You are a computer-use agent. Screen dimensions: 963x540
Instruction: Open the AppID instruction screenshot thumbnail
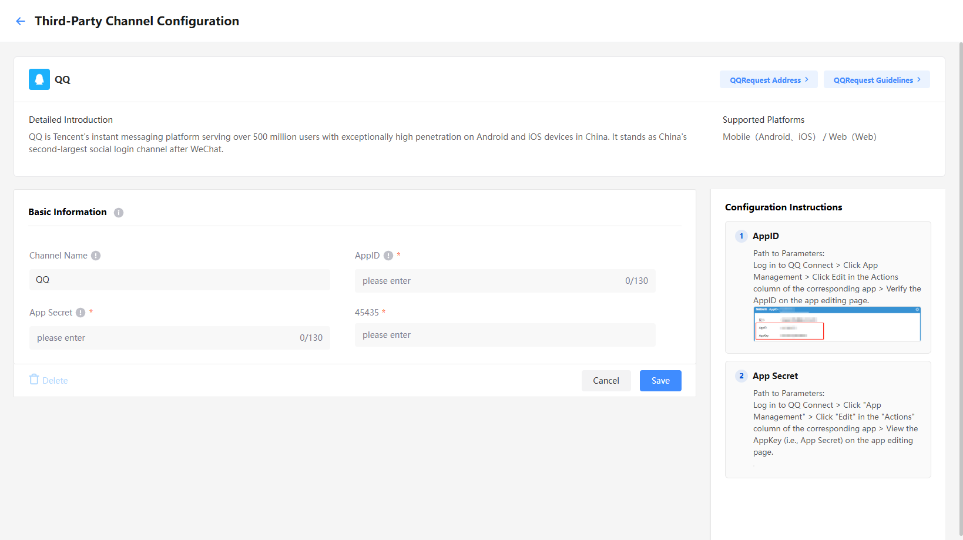(x=837, y=324)
